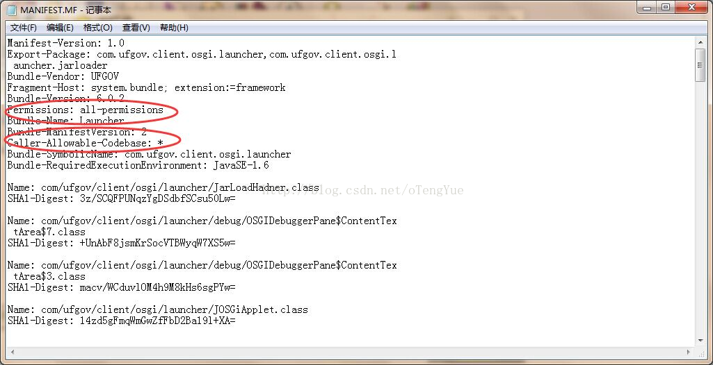The image size is (713, 365).
Task: Click the vertical scrollbar thumb
Action: pyautogui.click(x=700, y=65)
